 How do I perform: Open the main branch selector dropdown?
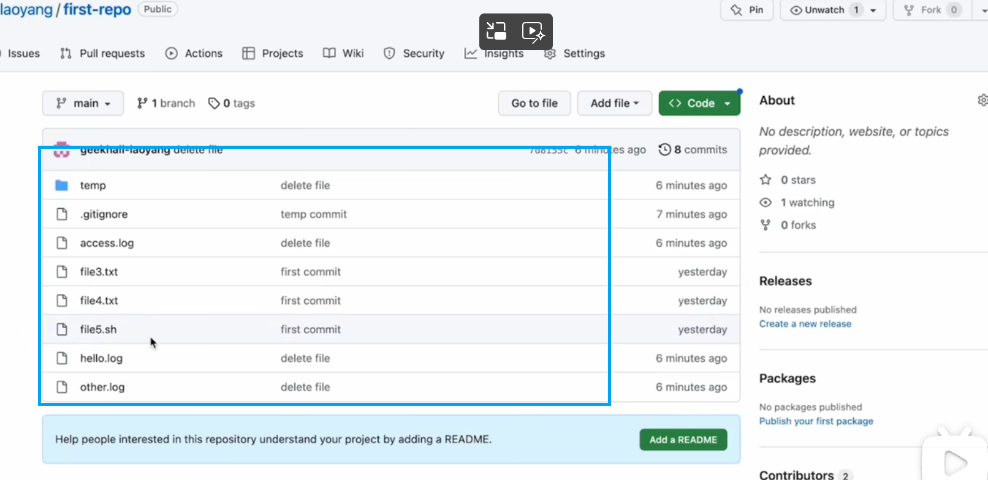click(x=83, y=103)
